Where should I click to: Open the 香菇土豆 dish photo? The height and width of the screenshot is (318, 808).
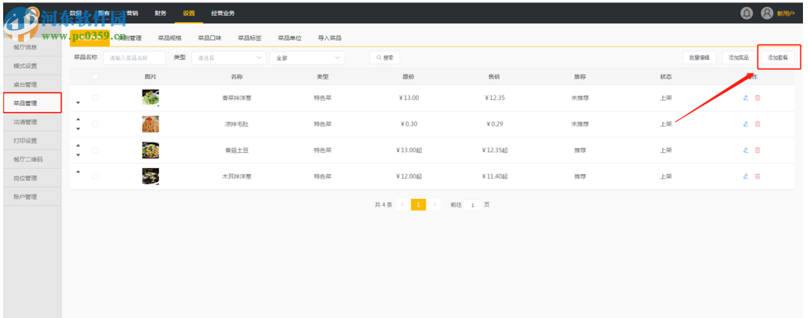point(151,151)
